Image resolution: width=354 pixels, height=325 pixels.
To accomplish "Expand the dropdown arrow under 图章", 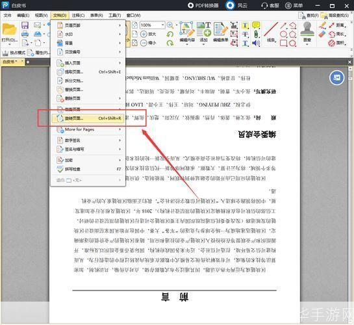I will click(x=307, y=44).
